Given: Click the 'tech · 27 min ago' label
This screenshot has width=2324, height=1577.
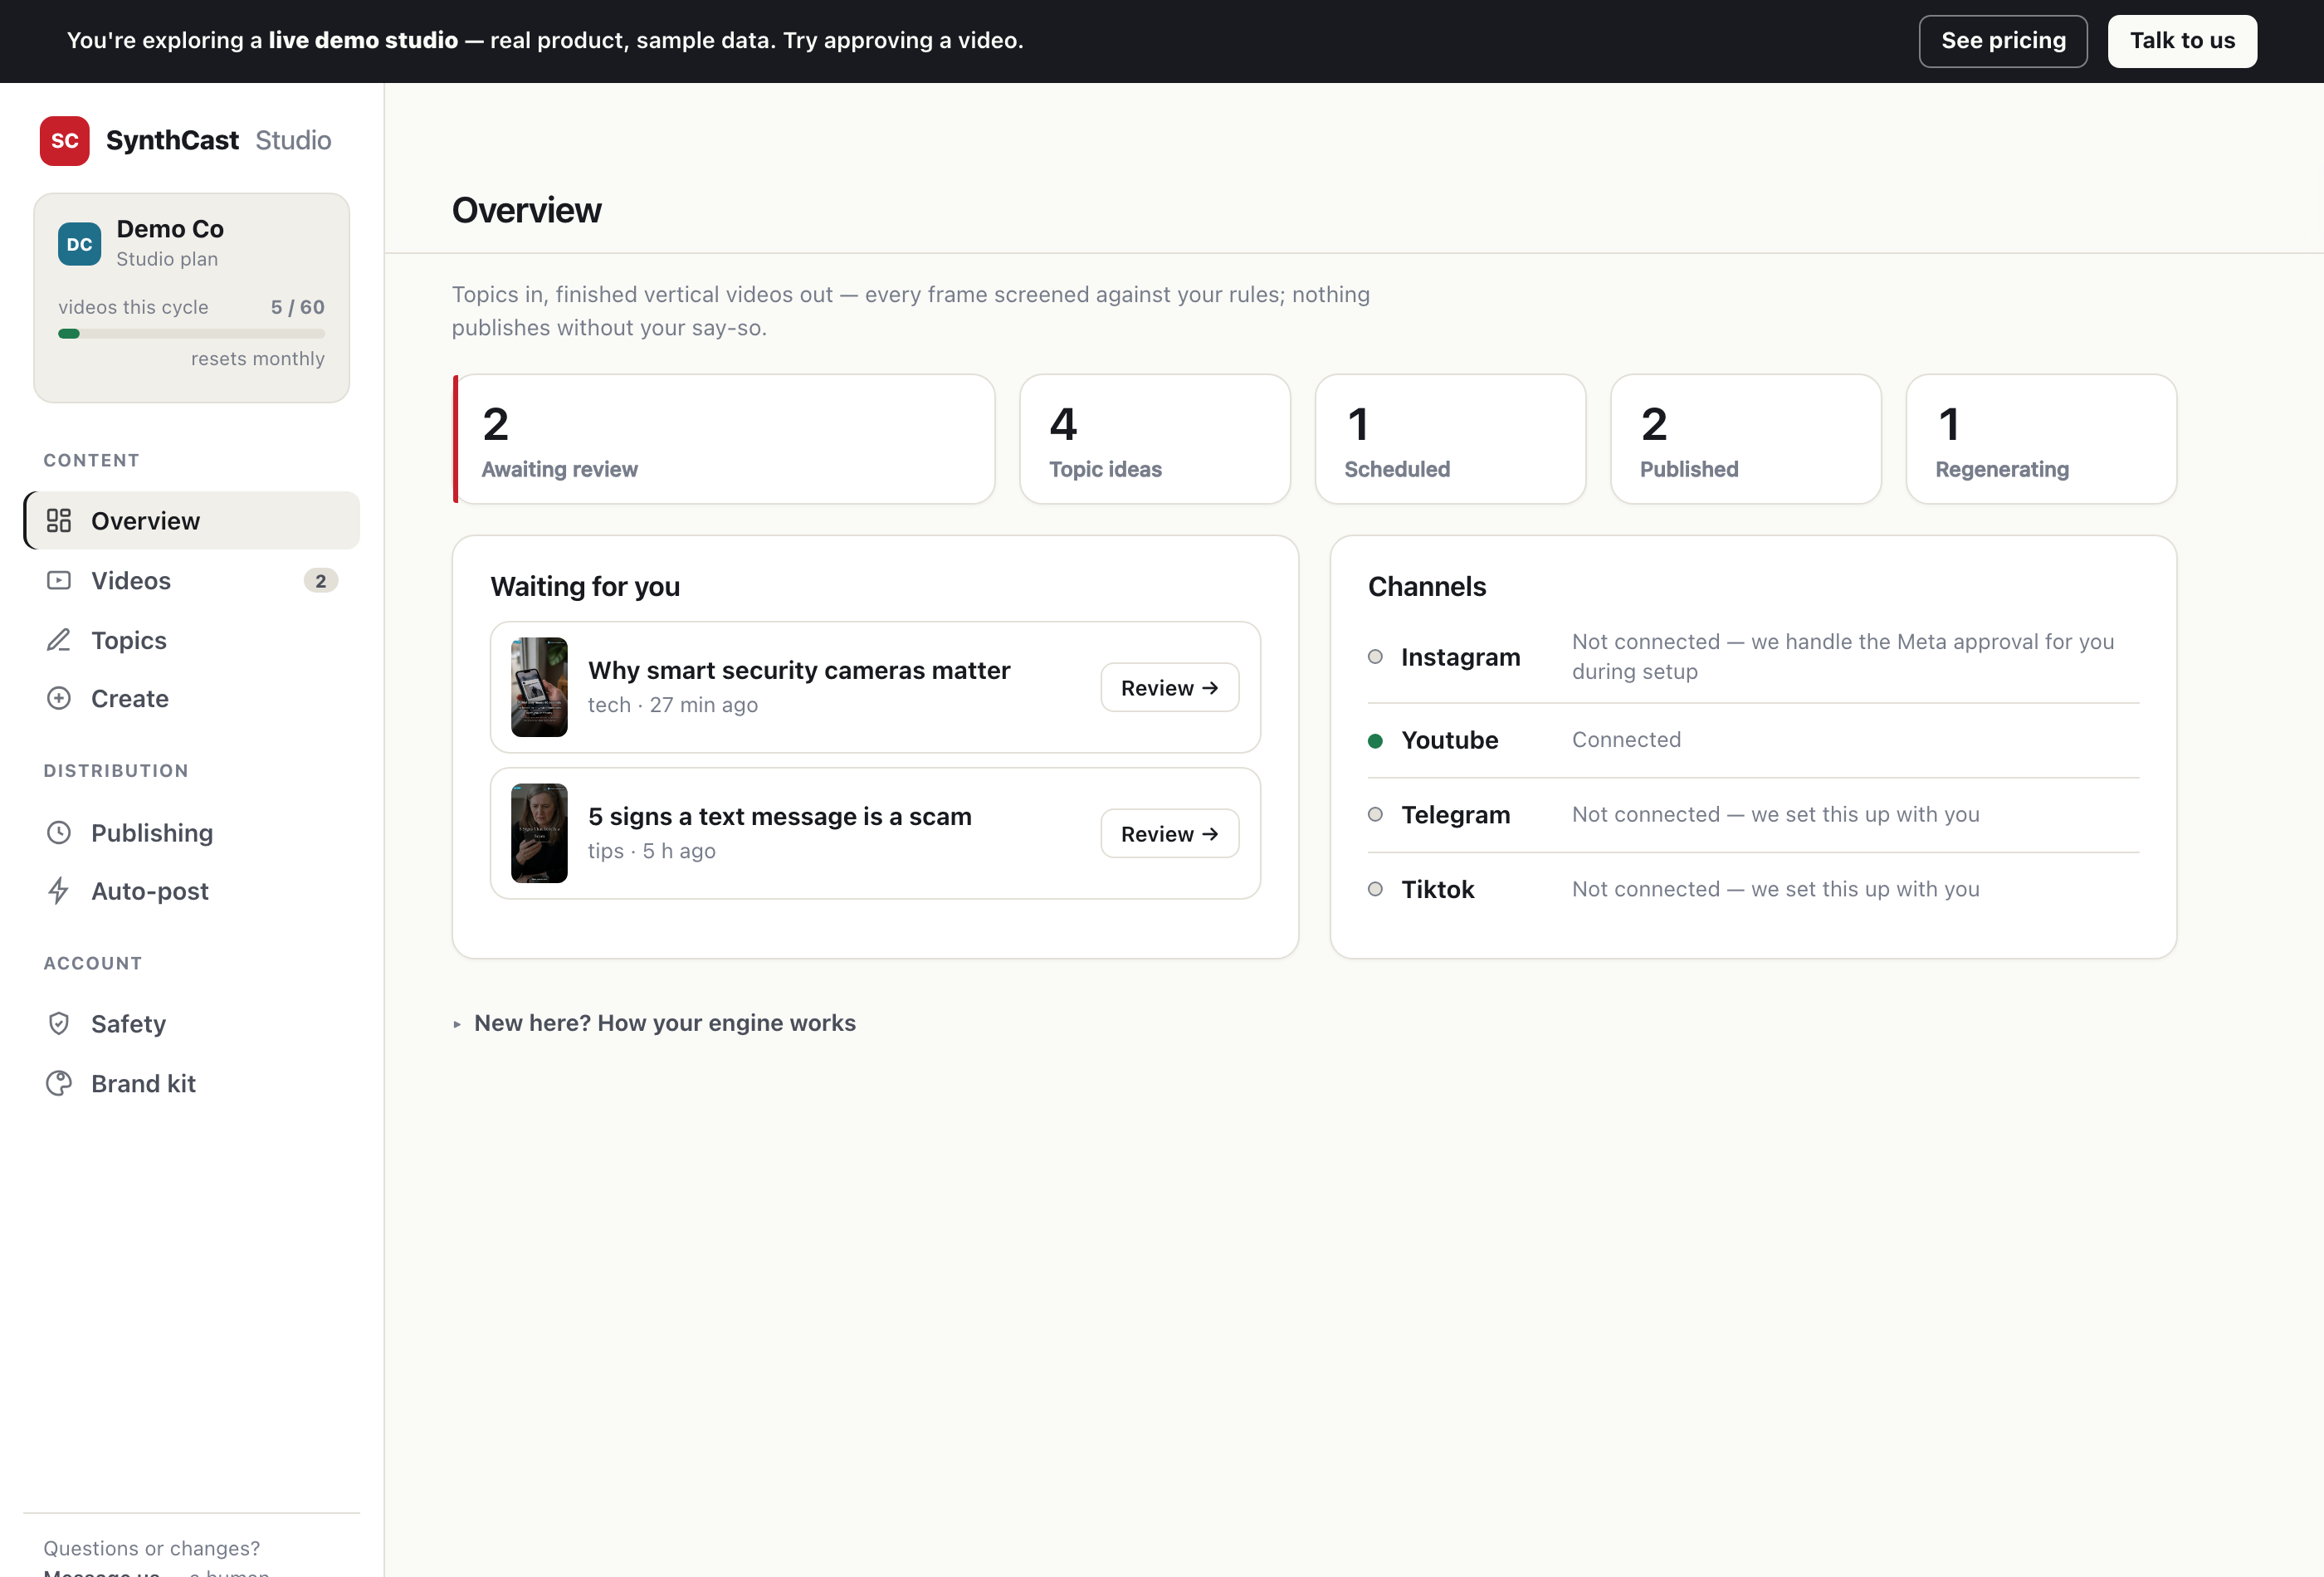Looking at the screenshot, I should click(x=673, y=705).
